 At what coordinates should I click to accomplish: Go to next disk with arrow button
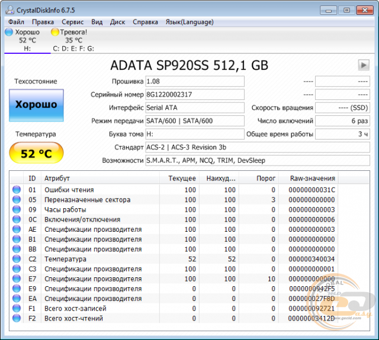(364, 65)
